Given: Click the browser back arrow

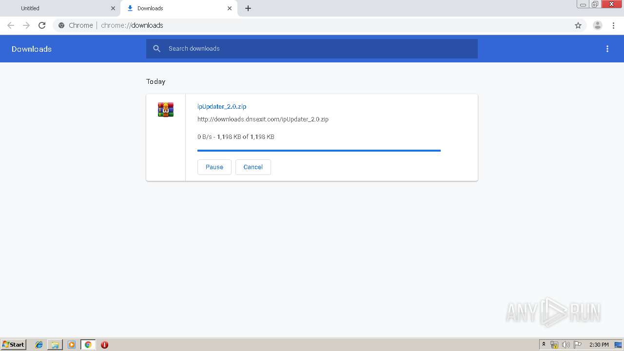Looking at the screenshot, I should pos(11,25).
